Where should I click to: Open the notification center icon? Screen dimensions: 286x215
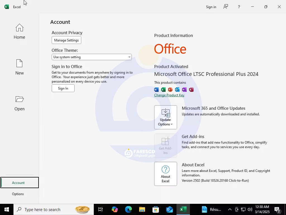pyautogui.click(x=277, y=210)
